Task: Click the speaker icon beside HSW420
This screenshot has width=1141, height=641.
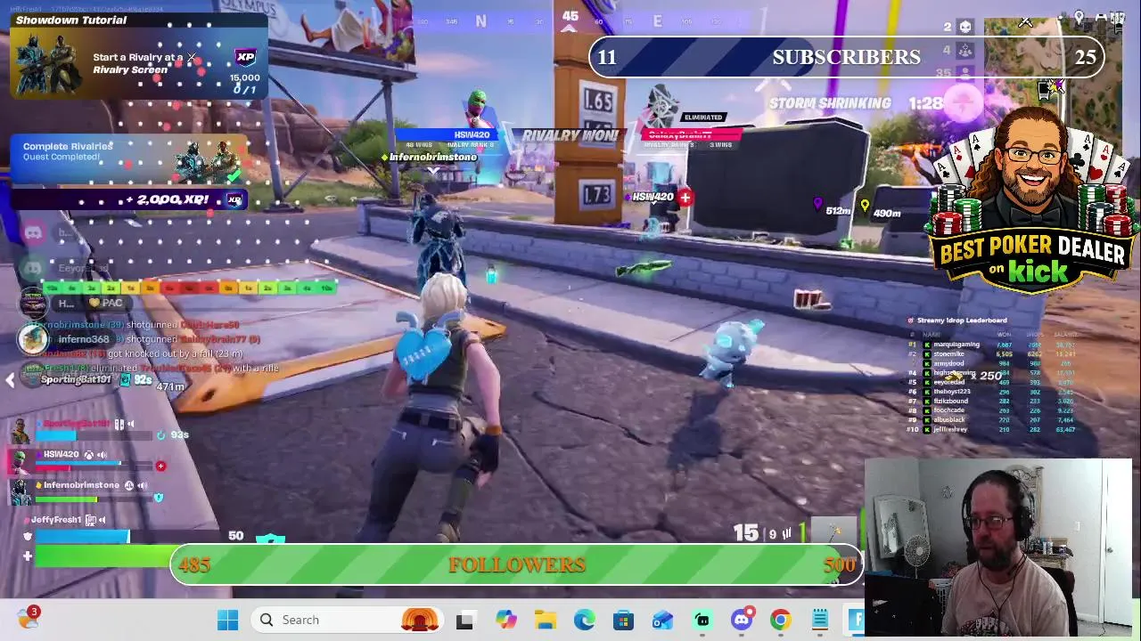Action: [x=102, y=455]
